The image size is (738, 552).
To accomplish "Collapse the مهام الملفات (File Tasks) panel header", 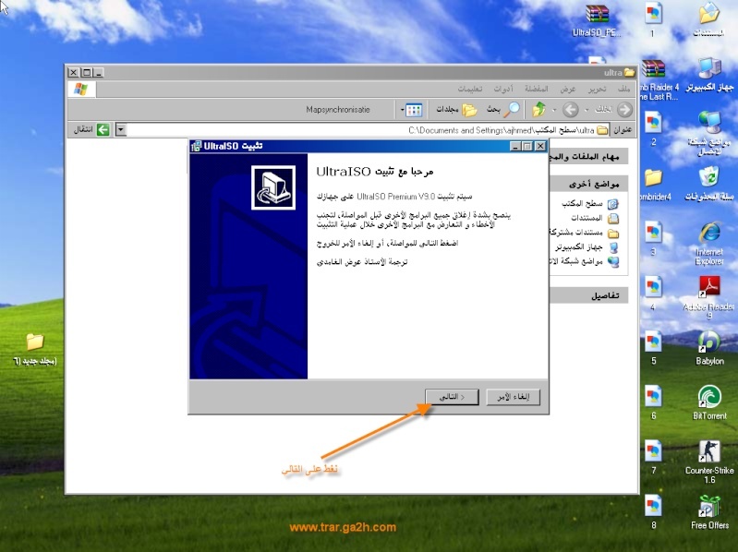I will click(x=588, y=157).
